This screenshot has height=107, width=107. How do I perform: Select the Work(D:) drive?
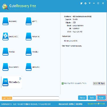click(9, 52)
